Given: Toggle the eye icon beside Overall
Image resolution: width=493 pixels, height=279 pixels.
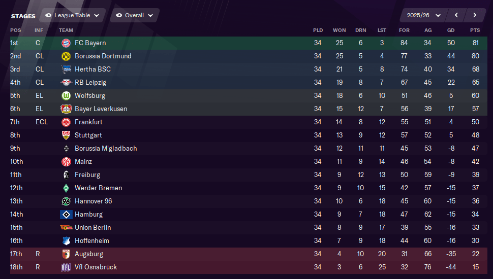Looking at the screenshot, I should [119, 15].
